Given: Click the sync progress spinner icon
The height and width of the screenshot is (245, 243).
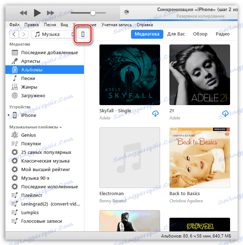Looking at the screenshot, I should click(126, 12).
